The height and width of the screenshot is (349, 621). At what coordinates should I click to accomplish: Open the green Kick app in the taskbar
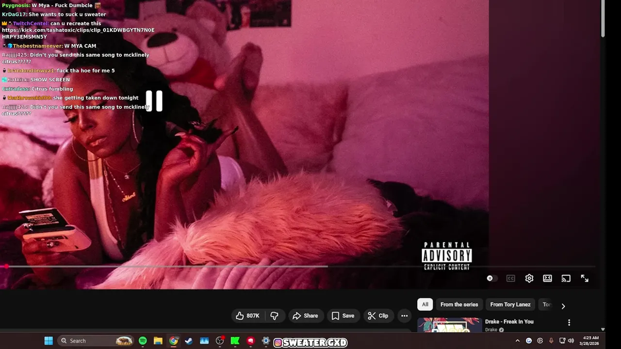(x=235, y=341)
